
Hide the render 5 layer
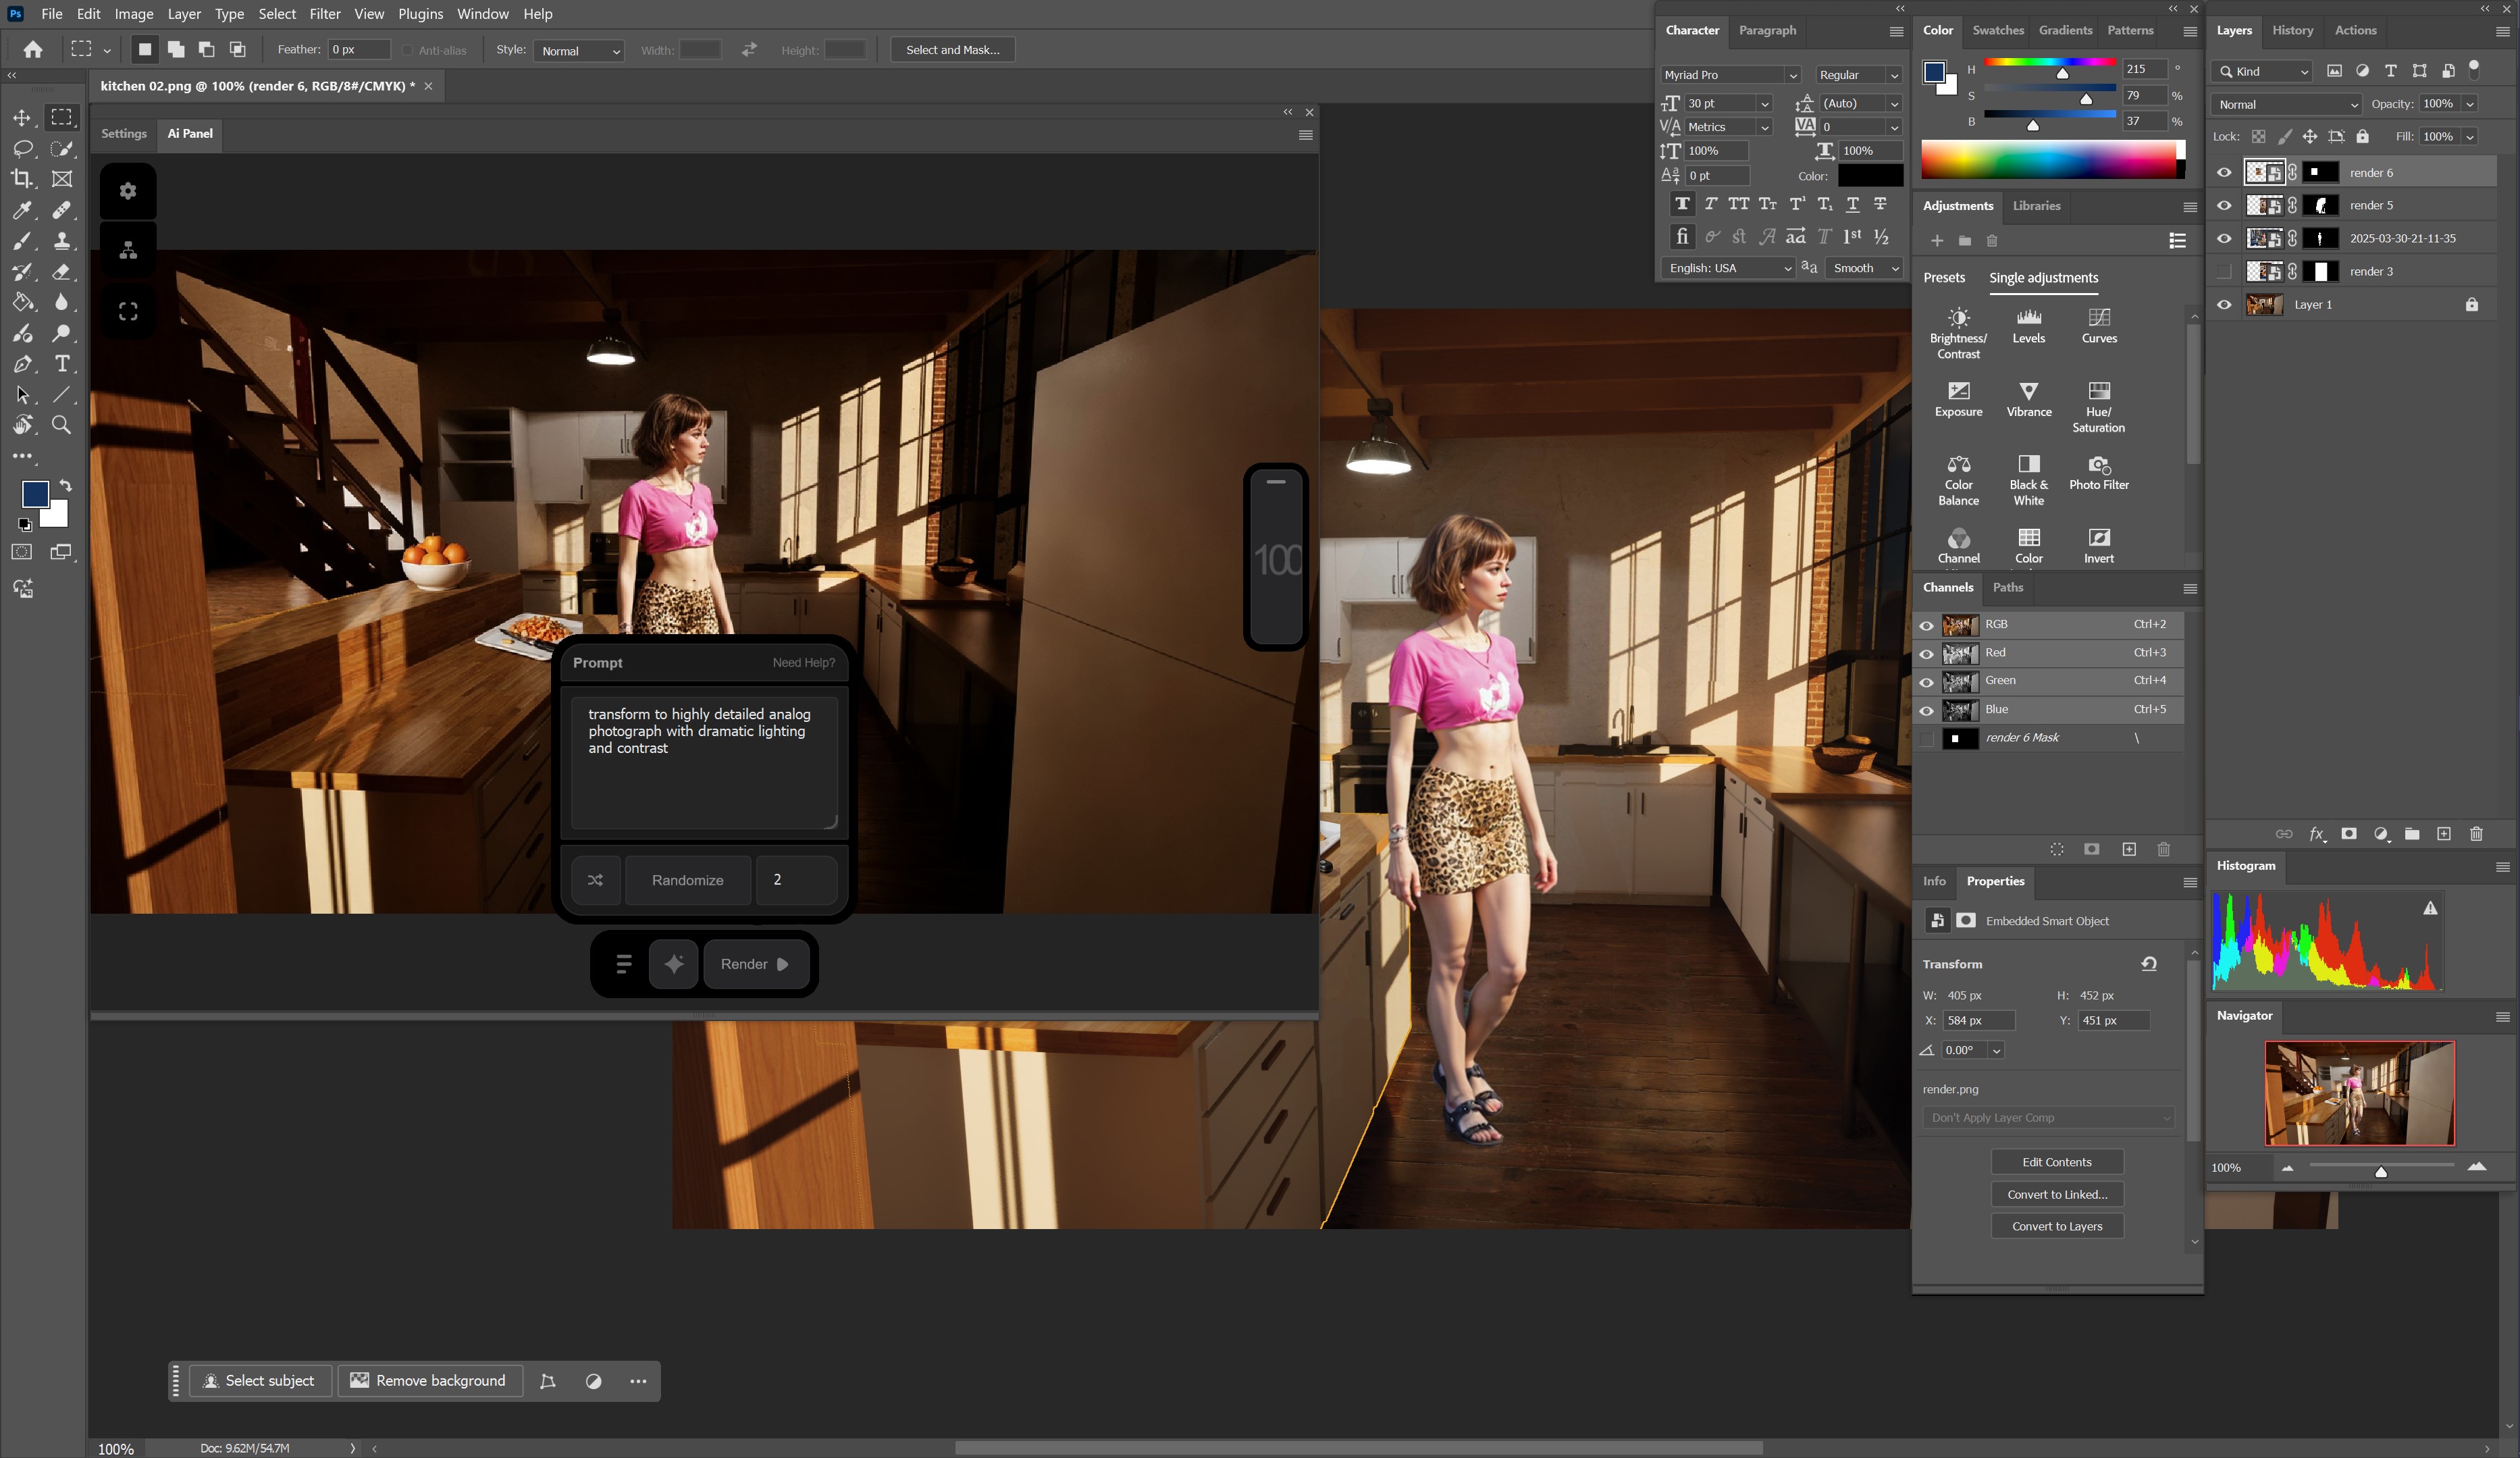pyautogui.click(x=2224, y=206)
